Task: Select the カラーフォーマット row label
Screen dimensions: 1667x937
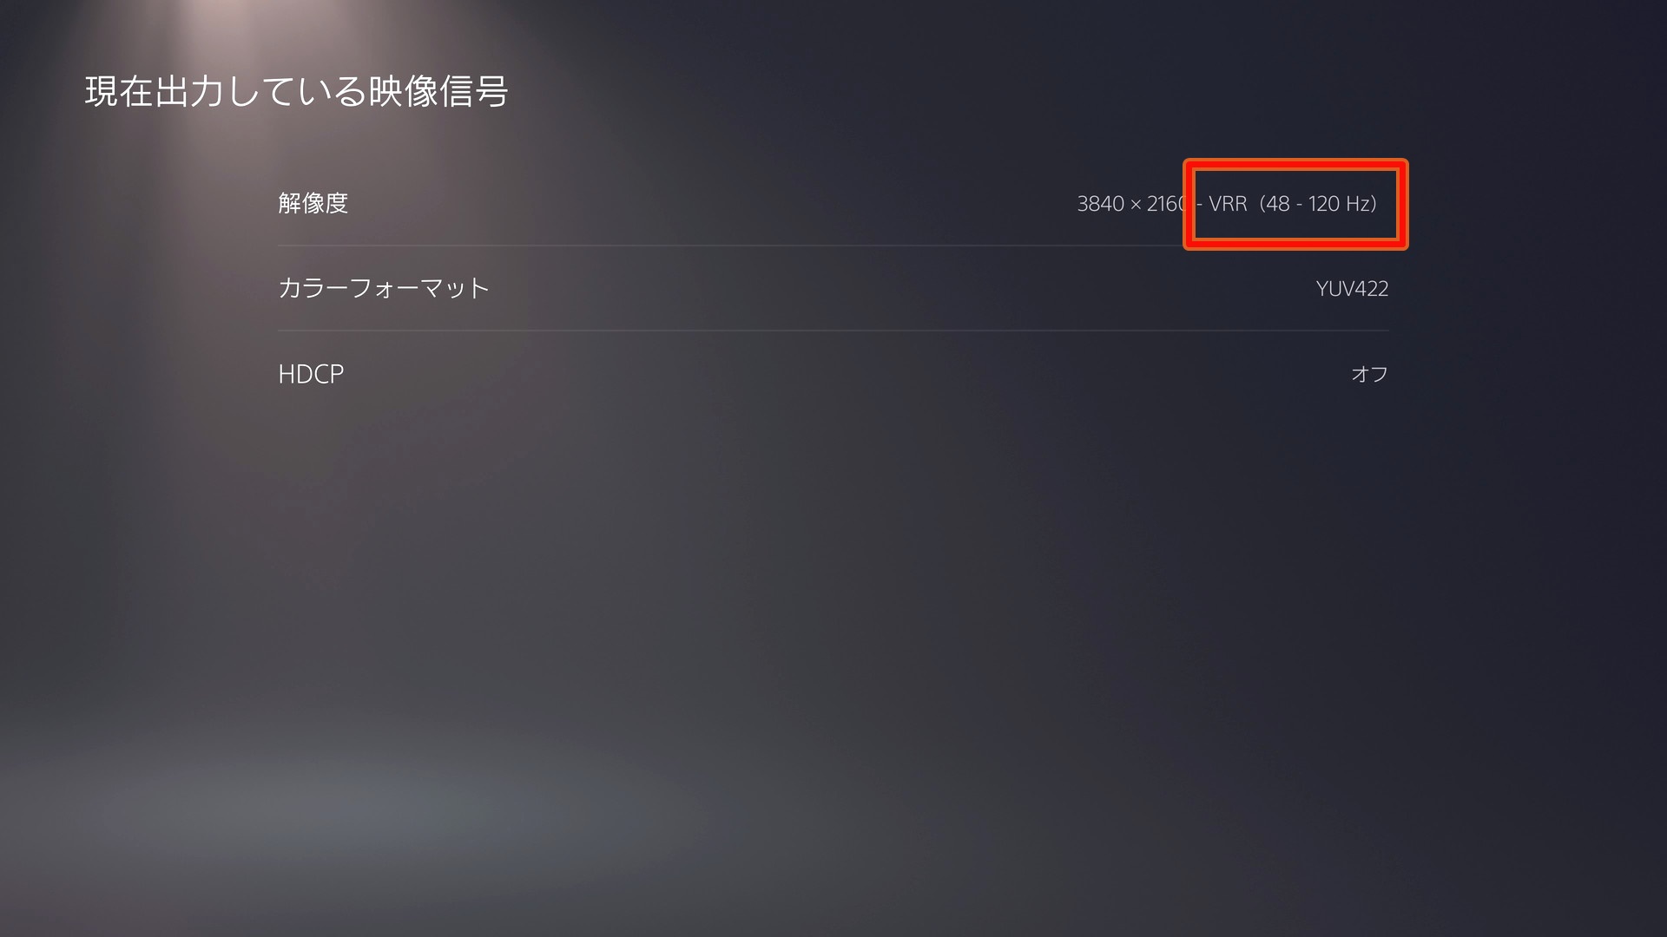Action: 384,288
